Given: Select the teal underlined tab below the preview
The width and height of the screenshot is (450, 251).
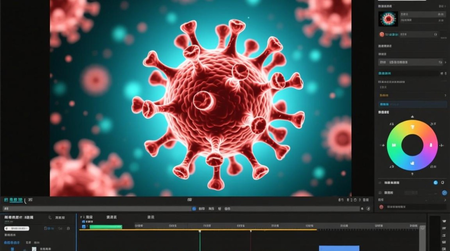Looking at the screenshot, I should click(x=16, y=200).
